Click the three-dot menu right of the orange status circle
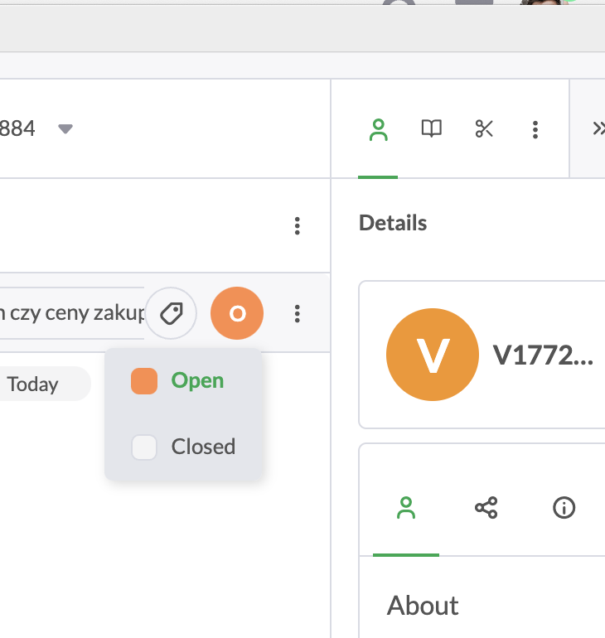This screenshot has height=638, width=605. [x=297, y=313]
